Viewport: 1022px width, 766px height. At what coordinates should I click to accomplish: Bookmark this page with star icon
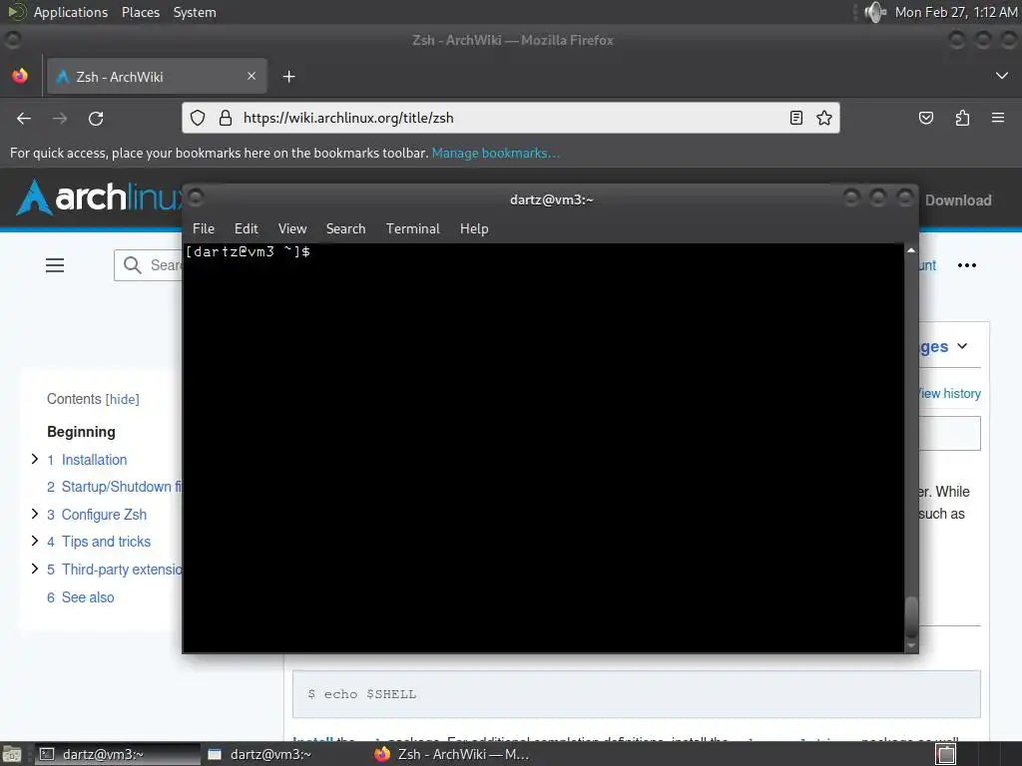point(823,118)
